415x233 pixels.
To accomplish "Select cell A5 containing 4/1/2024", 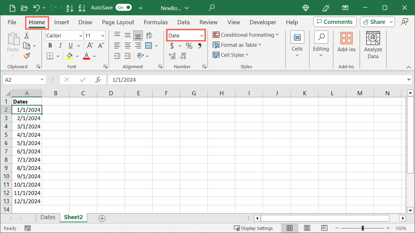I will click(27, 135).
